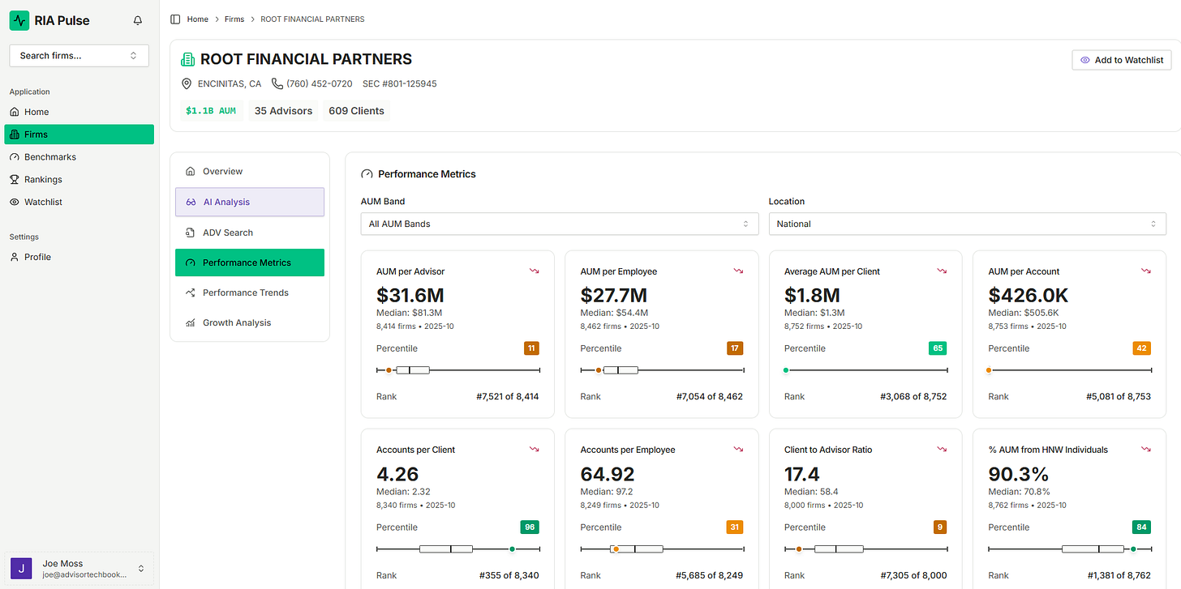Click the trend arrow on AUM per Account card
The image size is (1181, 589).
click(x=1146, y=271)
